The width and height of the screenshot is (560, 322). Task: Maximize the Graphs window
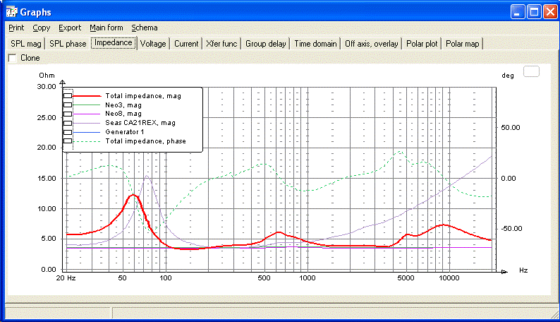pos(535,12)
